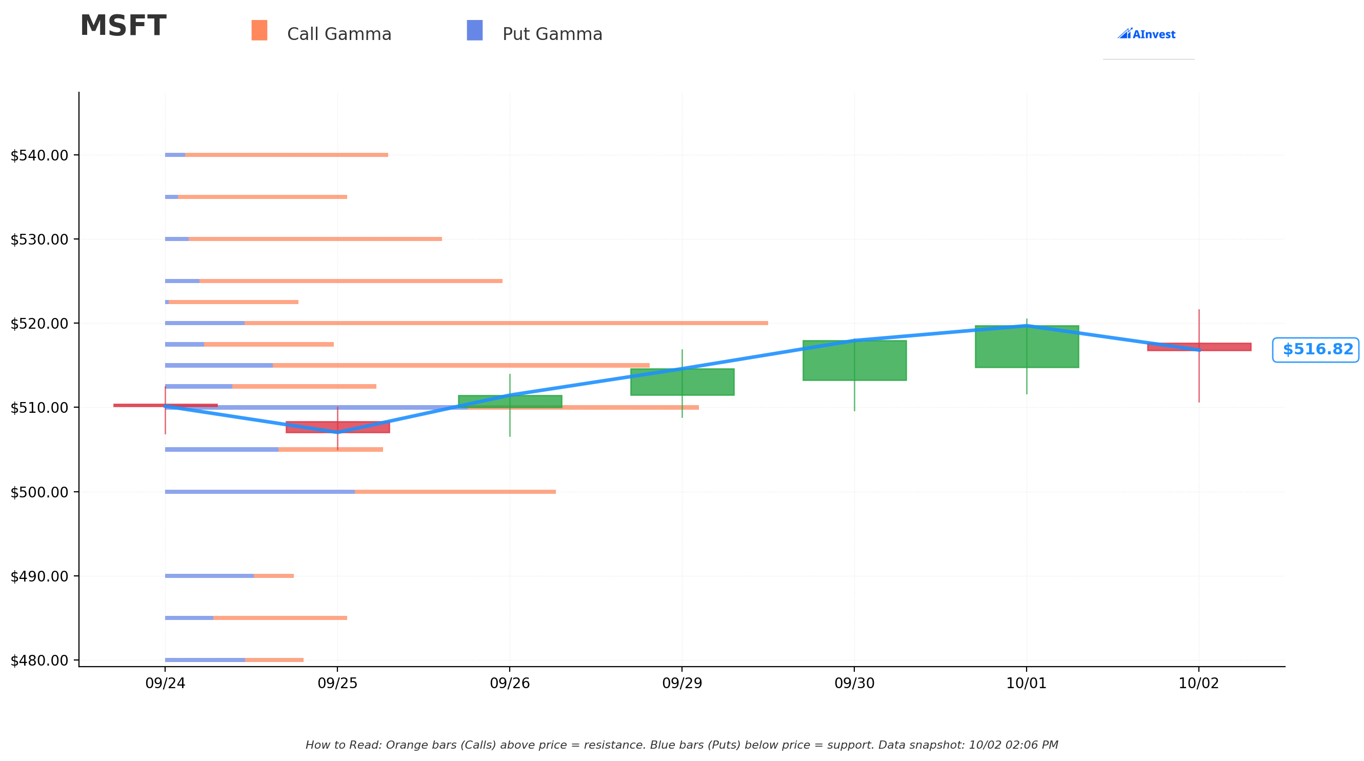Click the orange call gamma bar at $517.50
The height and width of the screenshot is (761, 1364).
tap(269, 344)
